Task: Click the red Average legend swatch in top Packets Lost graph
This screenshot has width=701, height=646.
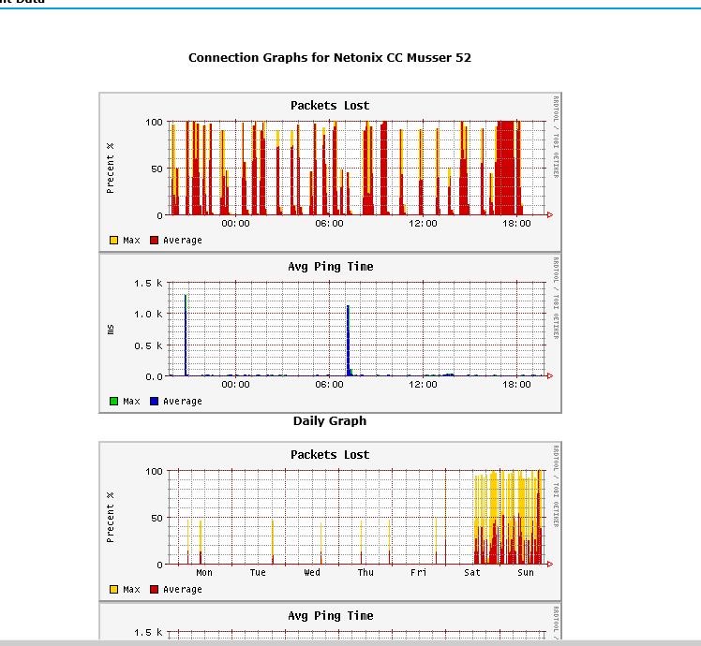Action: click(155, 241)
